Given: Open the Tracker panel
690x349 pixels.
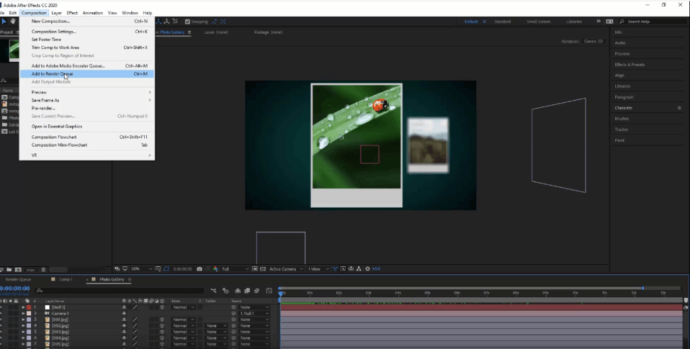Looking at the screenshot, I should 621,130.
